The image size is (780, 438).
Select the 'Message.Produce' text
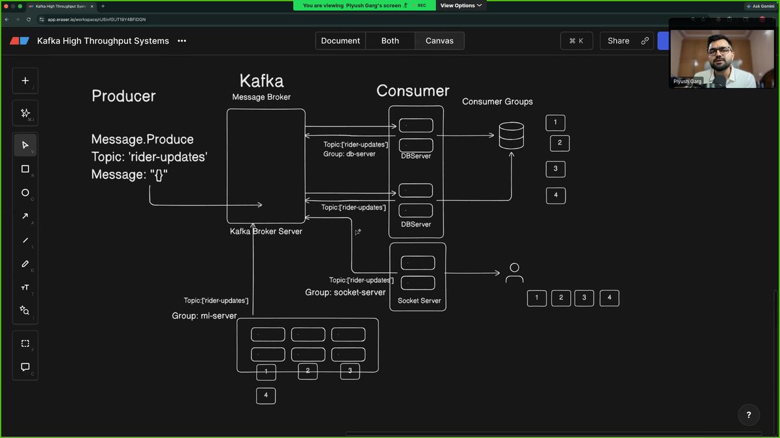(142, 140)
